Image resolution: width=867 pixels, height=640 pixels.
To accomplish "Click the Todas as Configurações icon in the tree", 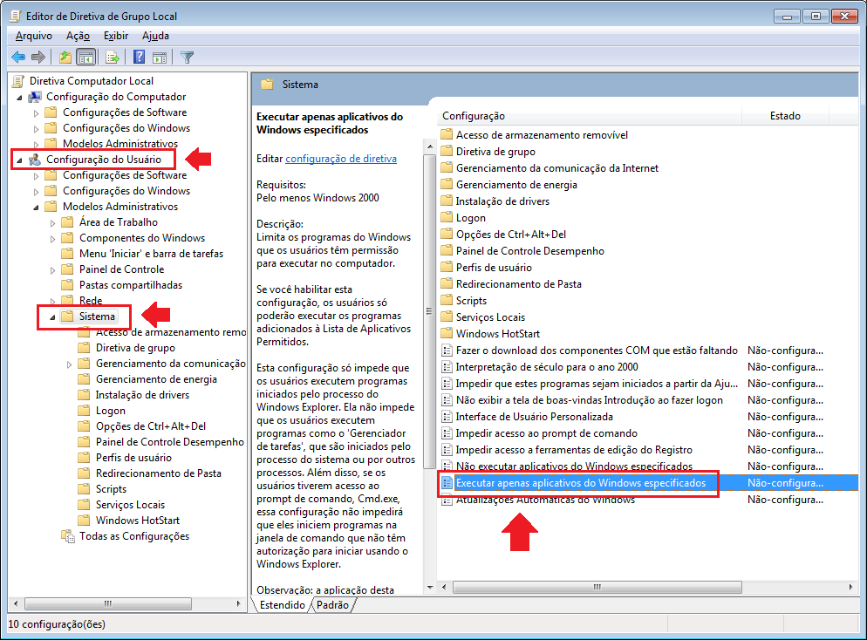I will (68, 536).
